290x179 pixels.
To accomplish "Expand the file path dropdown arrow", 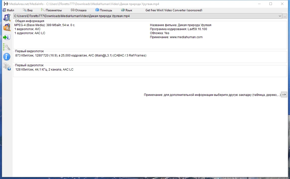I will [x=280, y=16].
